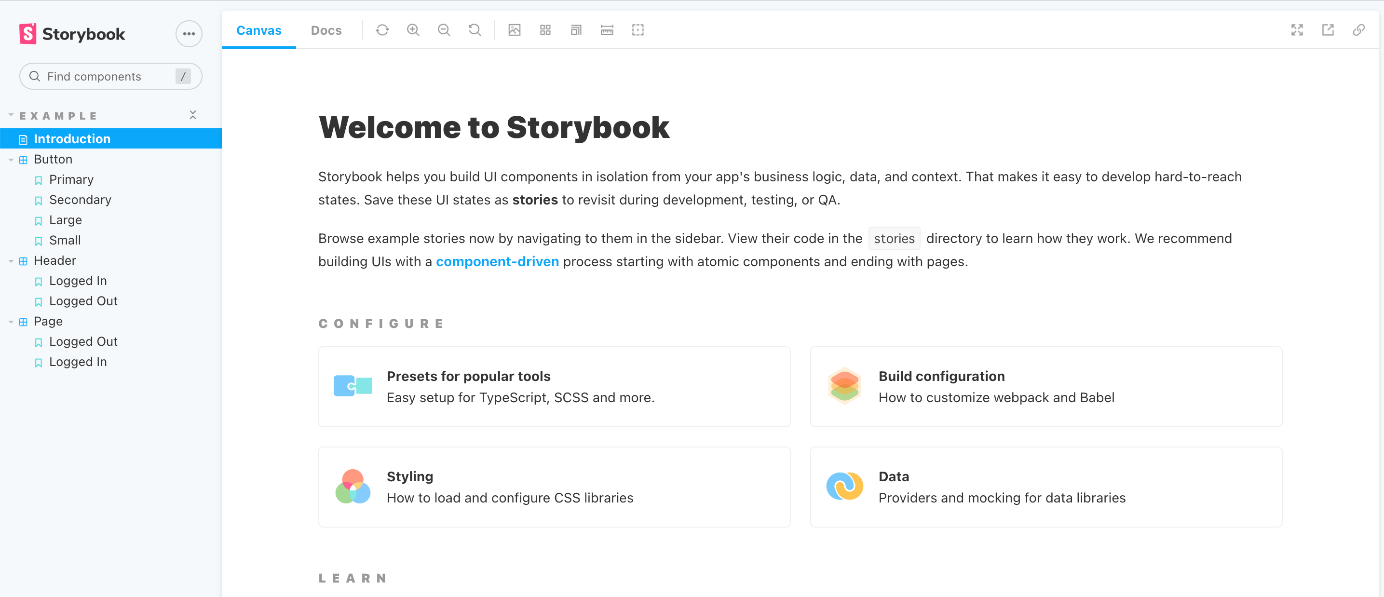Focus the Find components search field

(x=111, y=76)
